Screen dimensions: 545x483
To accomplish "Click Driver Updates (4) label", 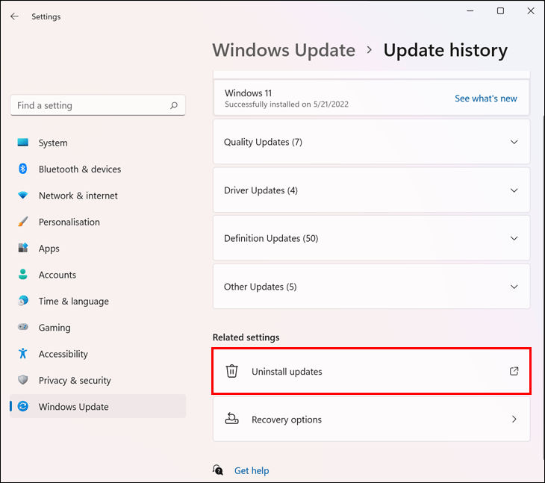I will pyautogui.click(x=261, y=190).
